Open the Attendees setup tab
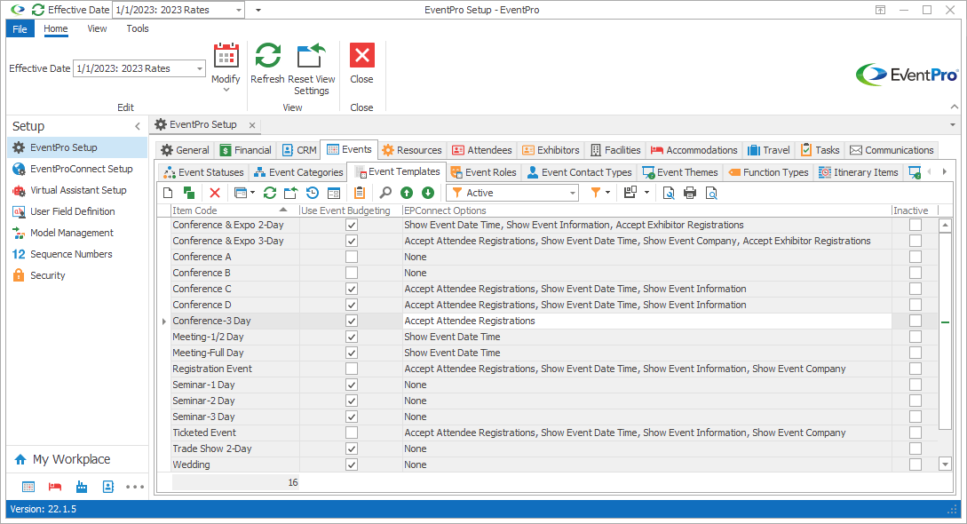Screen dimensions: 967x524 click(481, 150)
